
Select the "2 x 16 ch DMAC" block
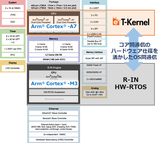click(x=13, y=8)
